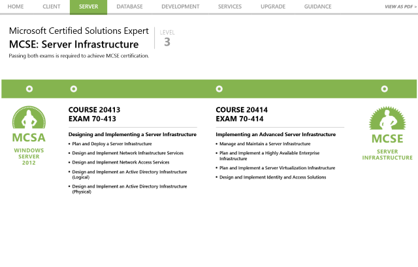
Task: Open the UPGRADE tab
Action: click(273, 7)
